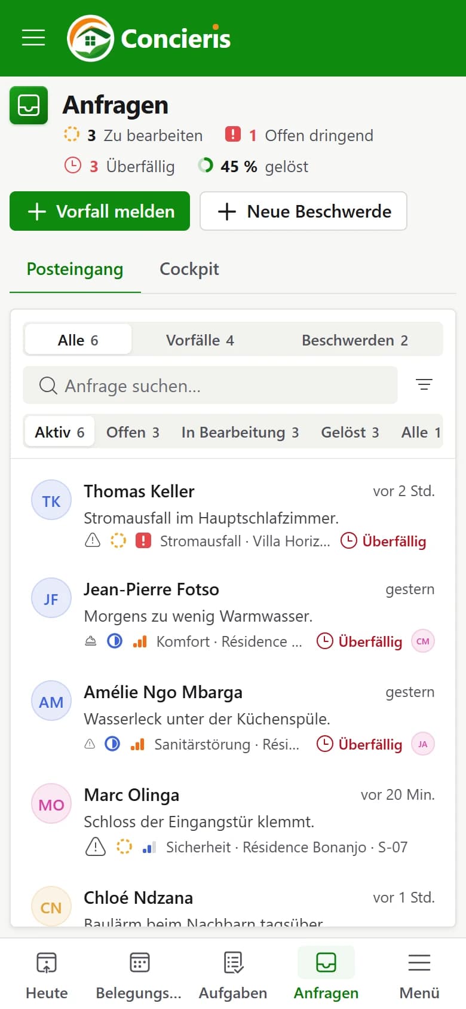Click TK avatar of Thomas Keller

[51, 500]
